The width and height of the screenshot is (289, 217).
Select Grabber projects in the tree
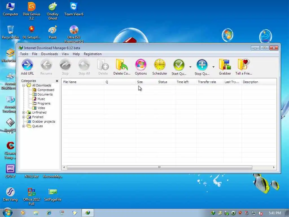[43, 121]
